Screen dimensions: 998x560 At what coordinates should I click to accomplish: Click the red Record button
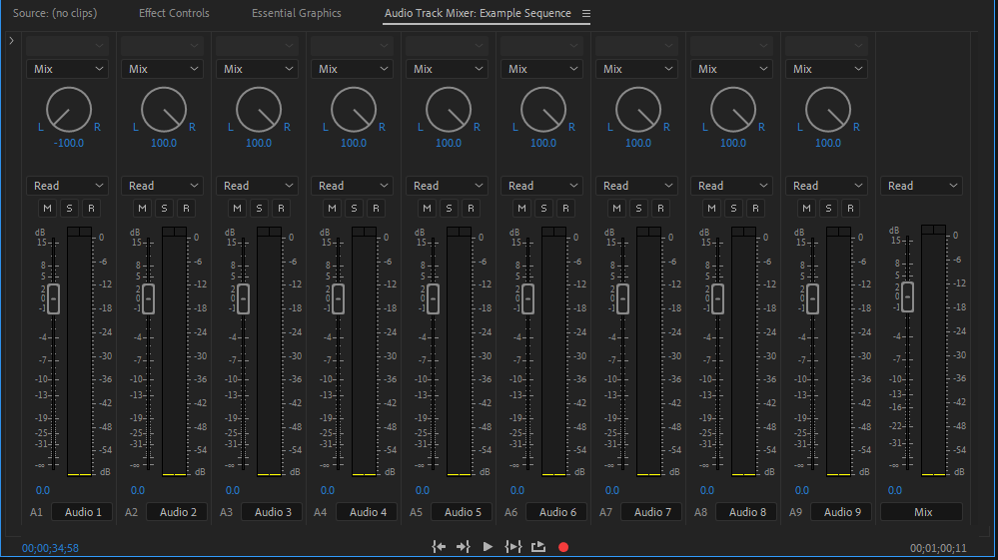[563, 547]
